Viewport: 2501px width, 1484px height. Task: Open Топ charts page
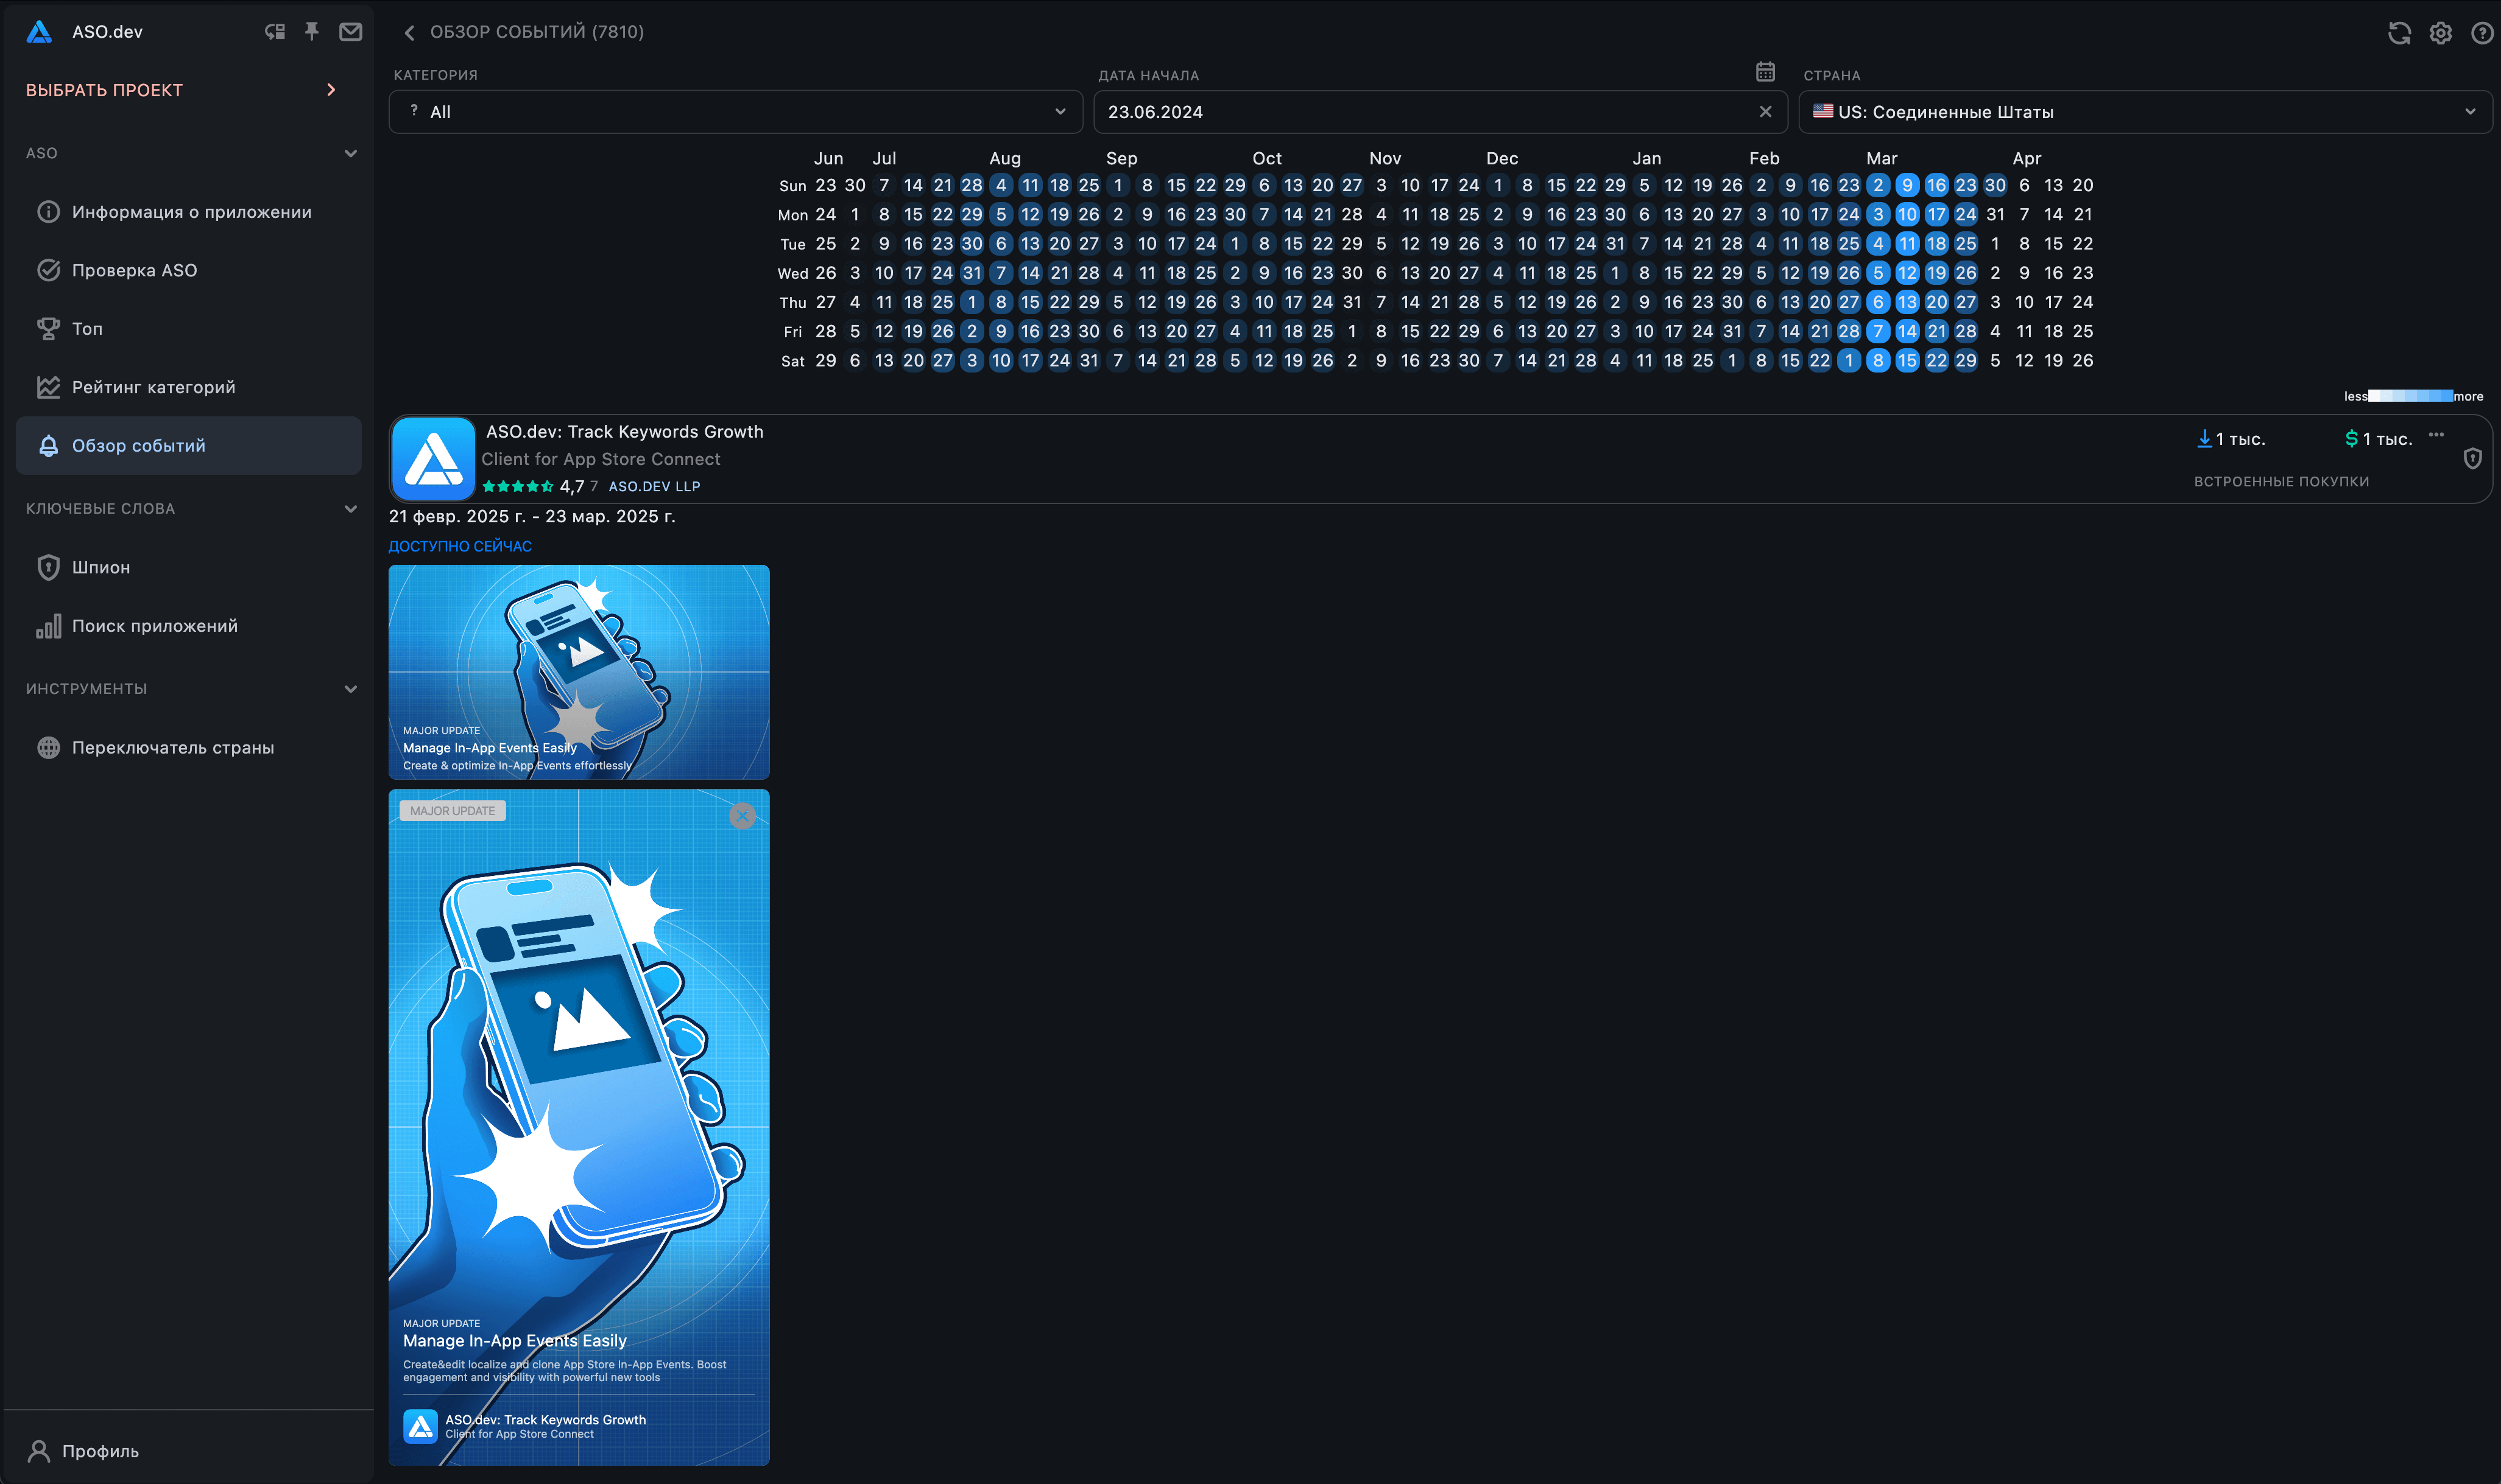pos(188,329)
